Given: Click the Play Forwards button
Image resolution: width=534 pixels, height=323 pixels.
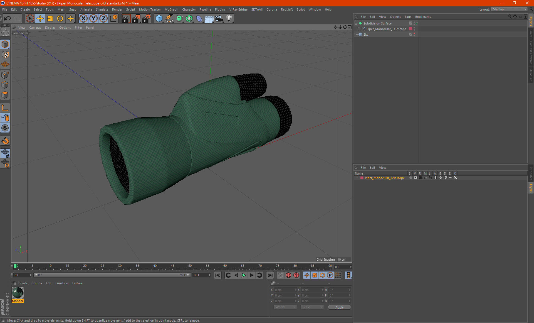Looking at the screenshot, I should (x=244, y=275).
